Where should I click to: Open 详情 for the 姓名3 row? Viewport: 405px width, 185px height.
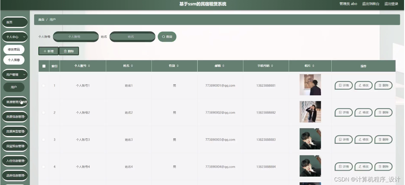coord(344,139)
